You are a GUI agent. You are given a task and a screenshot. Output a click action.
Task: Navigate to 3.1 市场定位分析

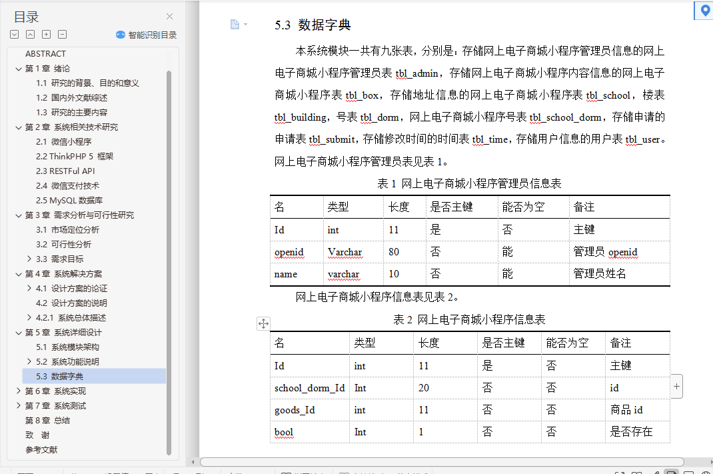tap(67, 230)
